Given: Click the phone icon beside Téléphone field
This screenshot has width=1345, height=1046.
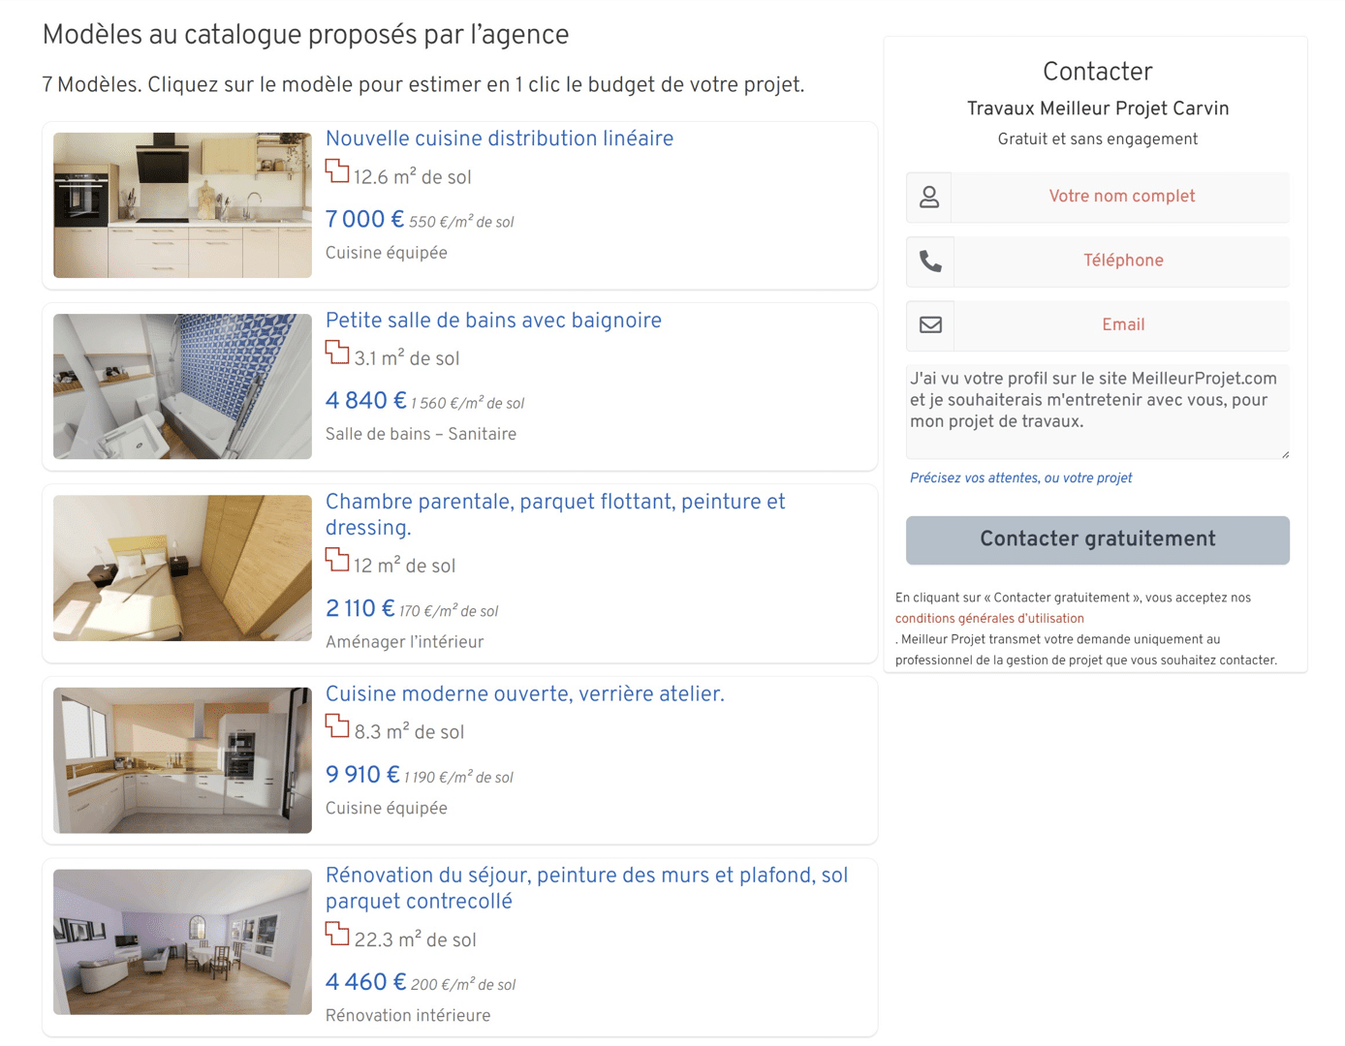Looking at the screenshot, I should point(930,261).
